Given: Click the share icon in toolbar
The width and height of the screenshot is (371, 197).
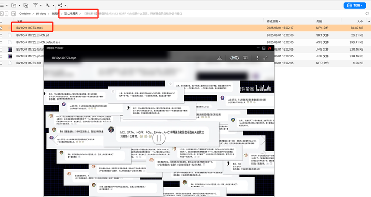Looking at the screenshot, I should pos(60,5).
